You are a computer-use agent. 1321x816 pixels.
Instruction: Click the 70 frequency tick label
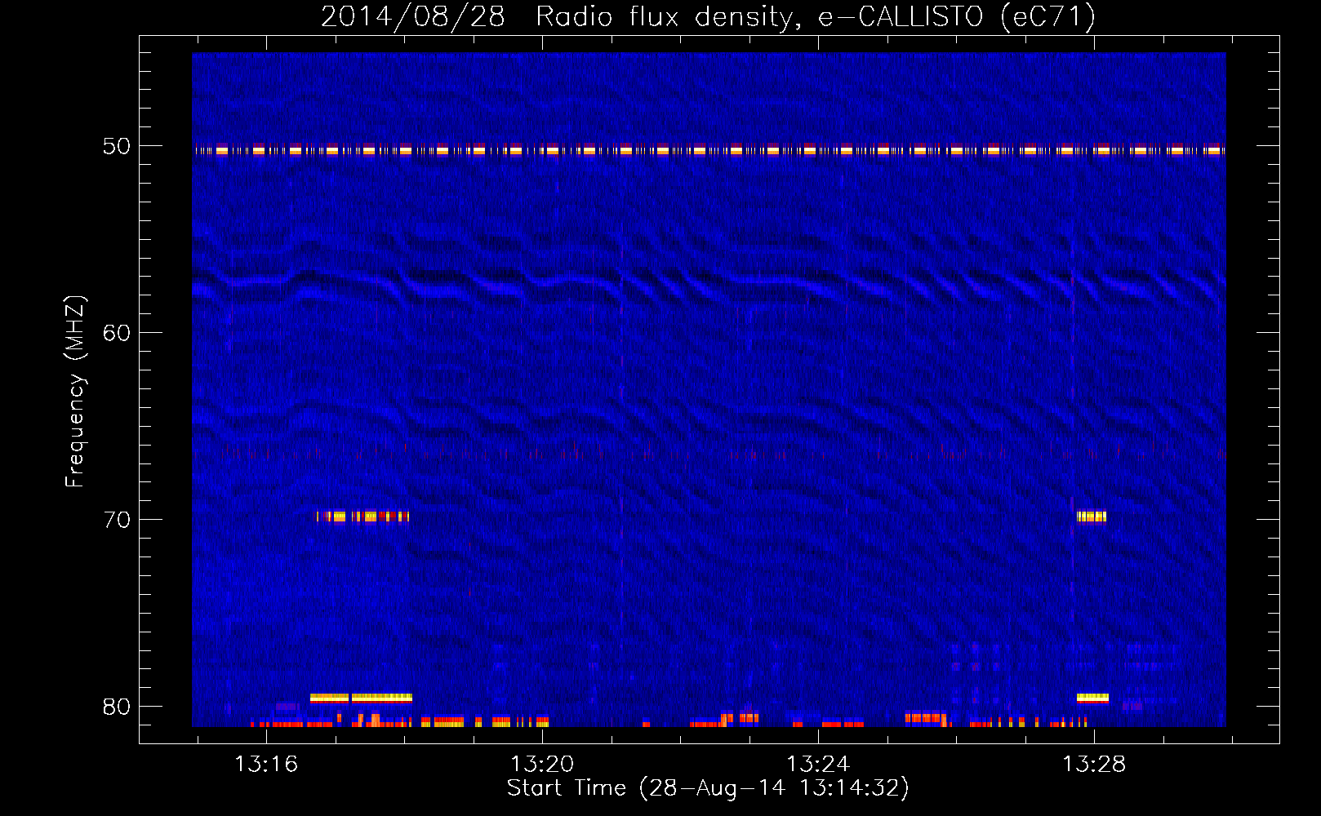click(116, 520)
